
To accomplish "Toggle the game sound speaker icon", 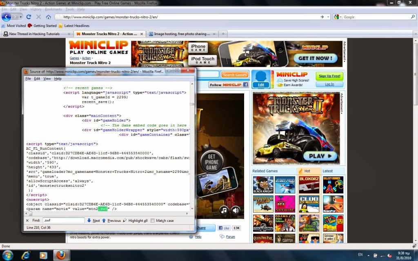I will pos(236,210).
